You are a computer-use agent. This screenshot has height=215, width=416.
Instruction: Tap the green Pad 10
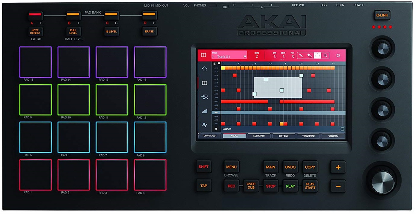[x=74, y=100]
